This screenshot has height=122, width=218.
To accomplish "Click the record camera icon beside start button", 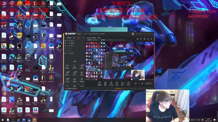I will [x=136, y=84].
